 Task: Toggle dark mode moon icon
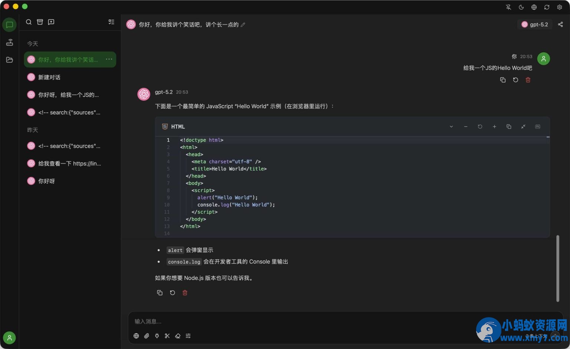521,7
